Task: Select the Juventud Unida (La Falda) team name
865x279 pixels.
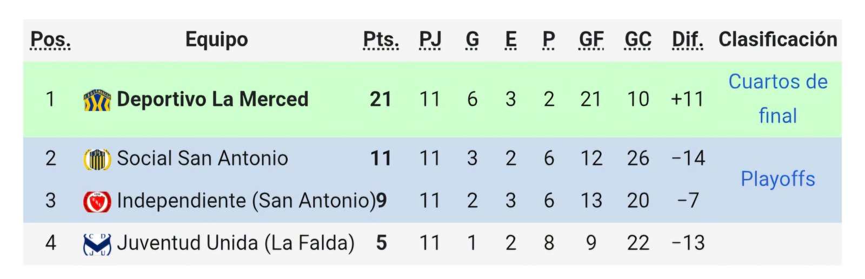Action: click(236, 243)
